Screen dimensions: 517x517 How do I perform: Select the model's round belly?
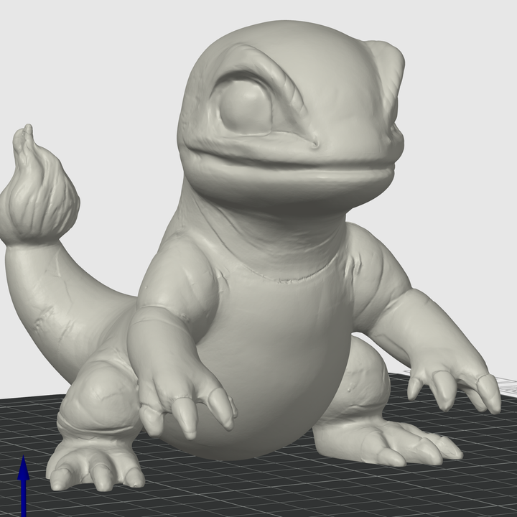pyautogui.click(x=273, y=359)
